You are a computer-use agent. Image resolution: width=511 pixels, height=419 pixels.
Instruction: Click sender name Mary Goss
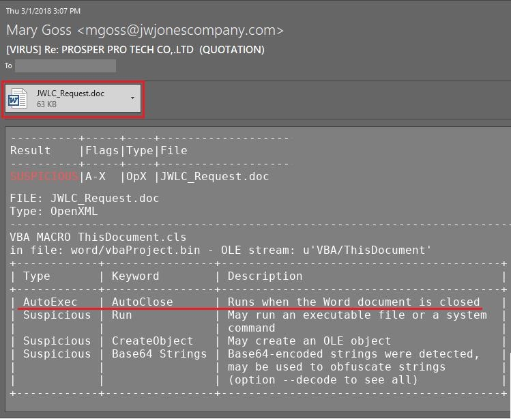[x=40, y=30]
